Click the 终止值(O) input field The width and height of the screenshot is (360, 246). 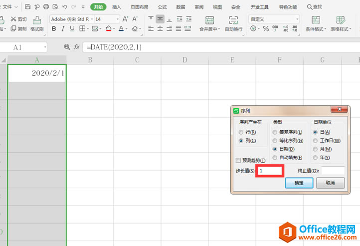point(333,171)
